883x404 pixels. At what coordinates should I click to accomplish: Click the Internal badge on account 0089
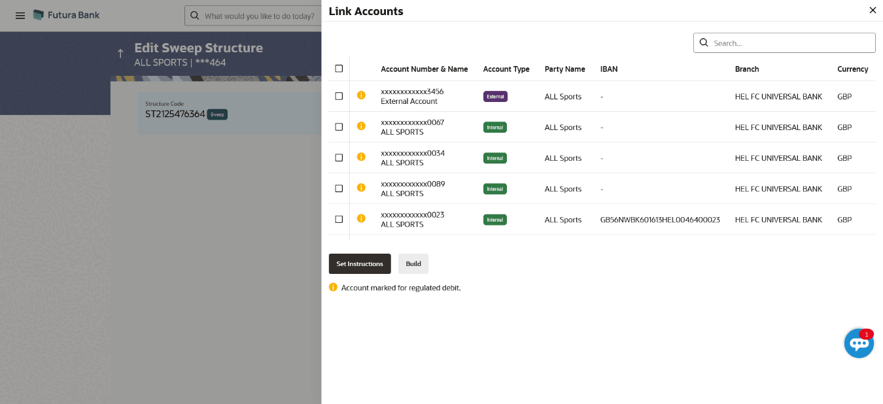(x=495, y=188)
